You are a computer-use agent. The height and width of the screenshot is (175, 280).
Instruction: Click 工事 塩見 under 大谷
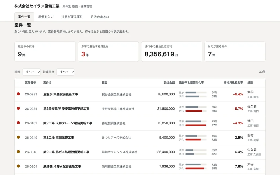253,97
